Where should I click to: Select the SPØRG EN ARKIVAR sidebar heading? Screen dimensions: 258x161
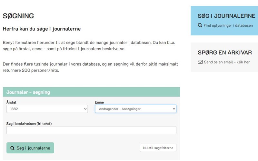click(x=225, y=52)
